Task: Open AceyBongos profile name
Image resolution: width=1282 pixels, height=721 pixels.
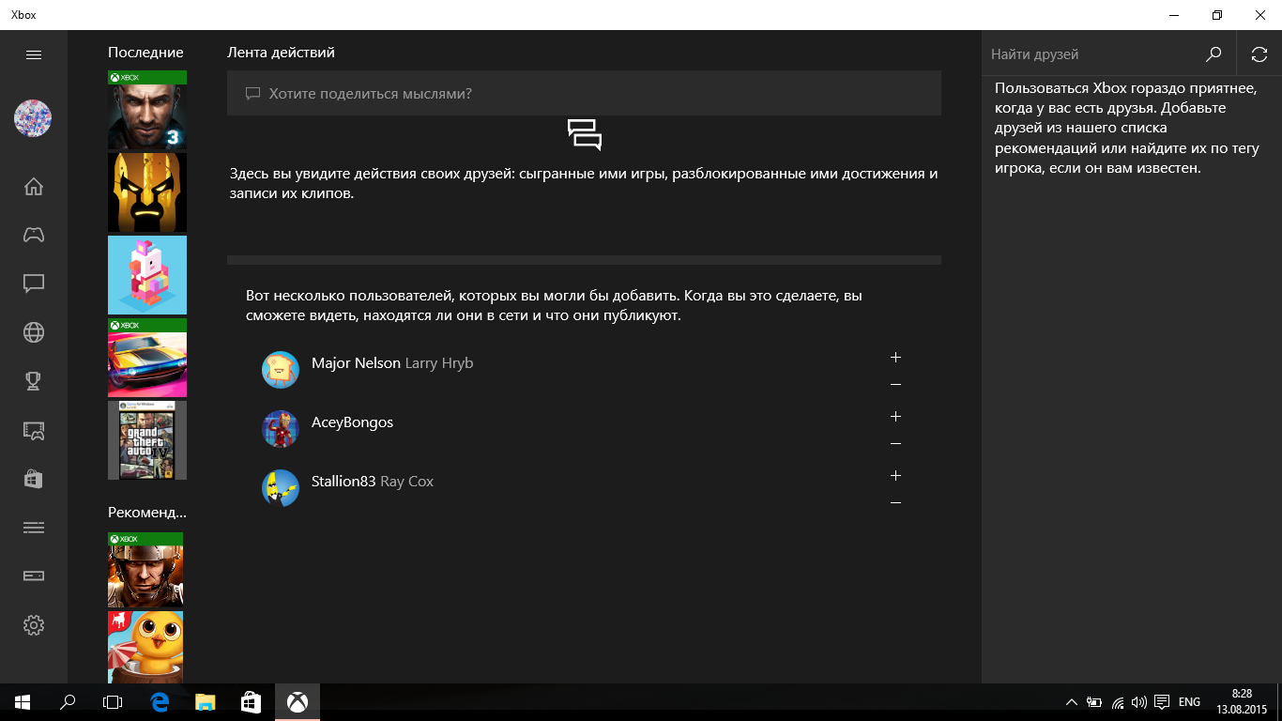Action: 352,422
